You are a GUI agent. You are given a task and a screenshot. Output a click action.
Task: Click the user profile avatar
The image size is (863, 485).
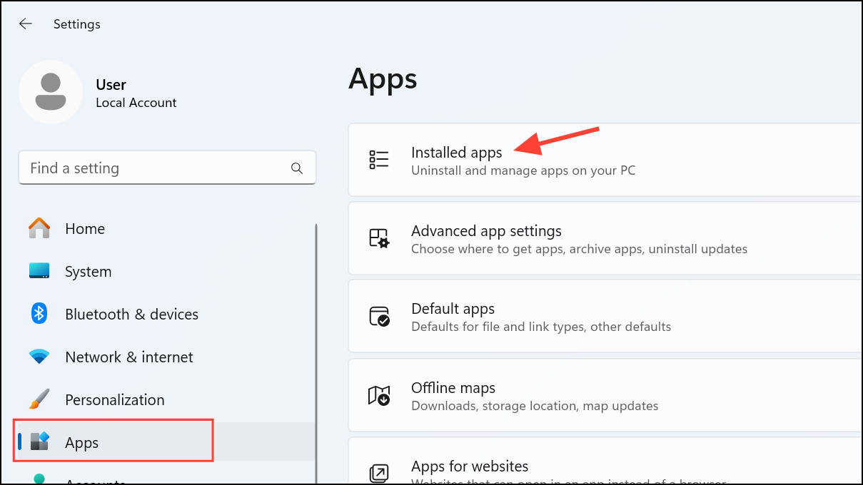coord(51,92)
